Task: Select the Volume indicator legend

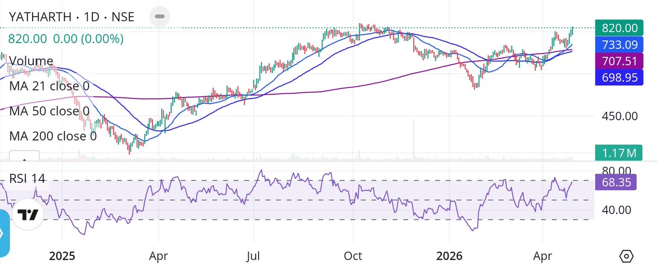Action: pyautogui.click(x=31, y=61)
